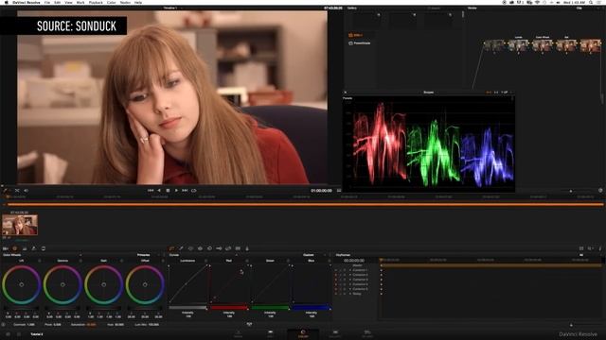606x340 pixels.
Task: Click the Red intensity slider bar
Action: tap(229, 308)
